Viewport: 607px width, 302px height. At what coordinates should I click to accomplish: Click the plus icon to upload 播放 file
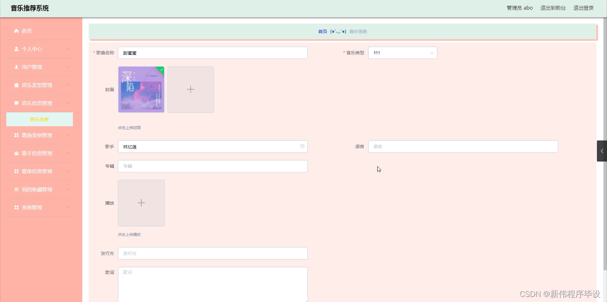coord(141,202)
